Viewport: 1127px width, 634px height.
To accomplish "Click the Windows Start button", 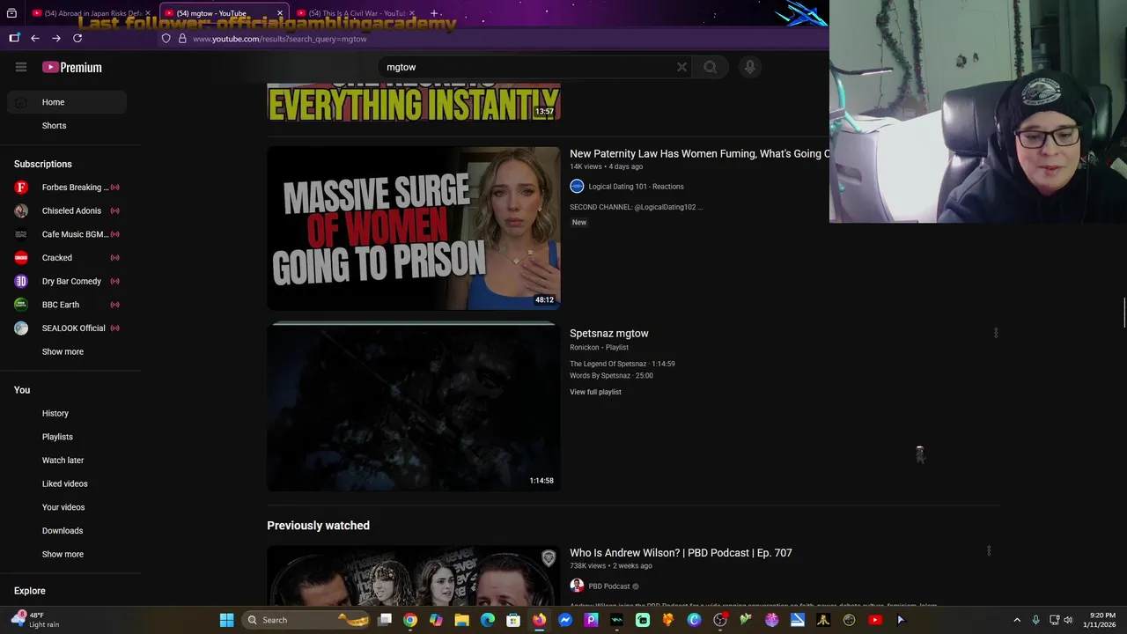I will point(226,620).
